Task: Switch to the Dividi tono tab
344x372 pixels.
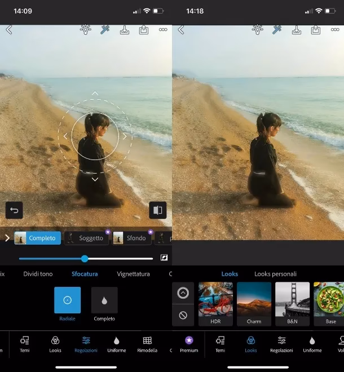Action: pos(38,274)
